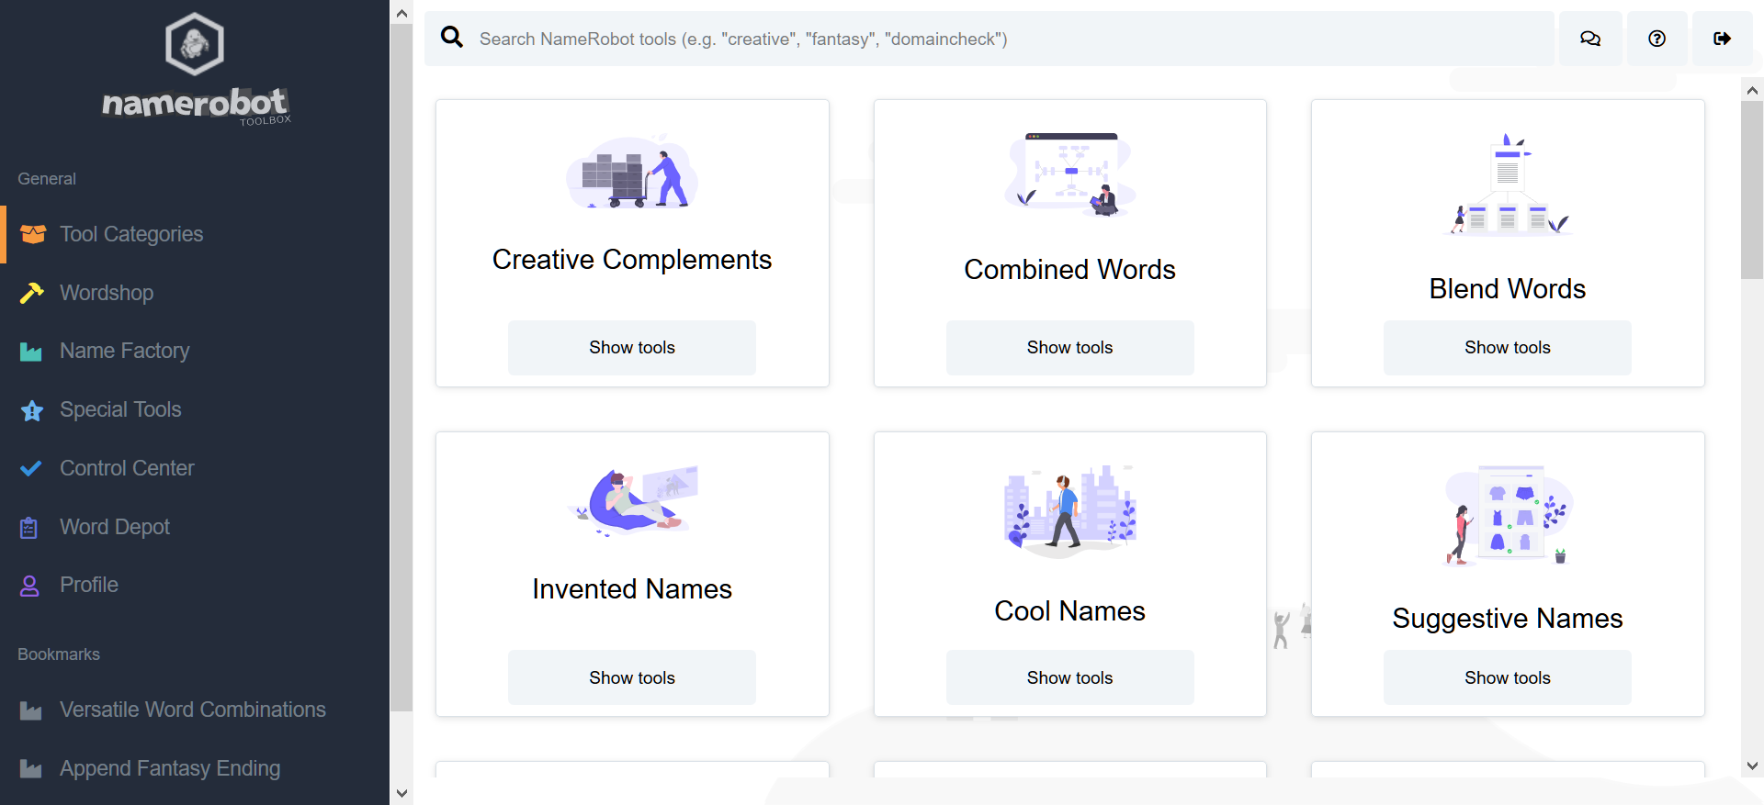Click sidebar scrollbar up arrow
This screenshot has height=805, width=1764.
[401, 13]
